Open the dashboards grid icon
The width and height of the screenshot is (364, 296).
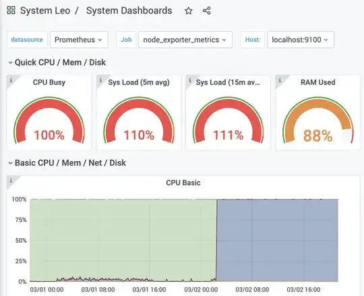pos(11,10)
